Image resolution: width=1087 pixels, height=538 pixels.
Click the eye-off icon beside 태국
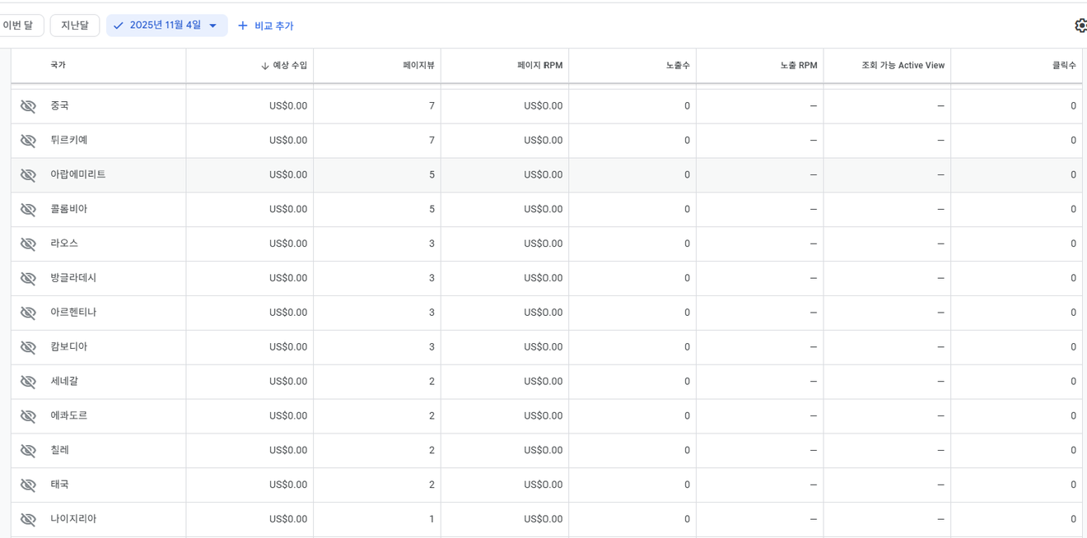click(28, 485)
